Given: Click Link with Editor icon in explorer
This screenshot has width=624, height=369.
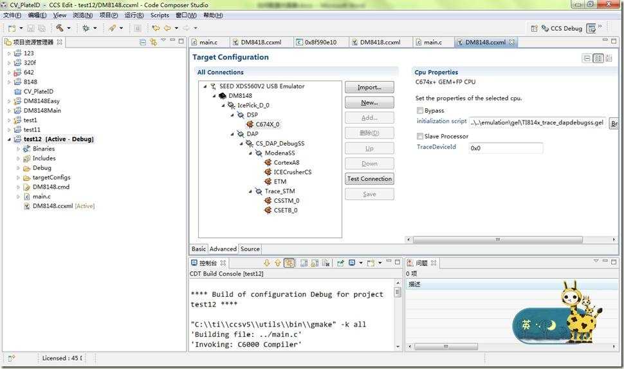Looking at the screenshot, I should point(153,42).
